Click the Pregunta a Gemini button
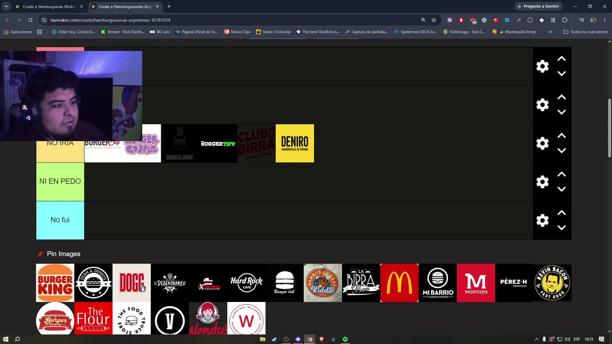Viewport: 612px width, 344px height. click(x=538, y=7)
